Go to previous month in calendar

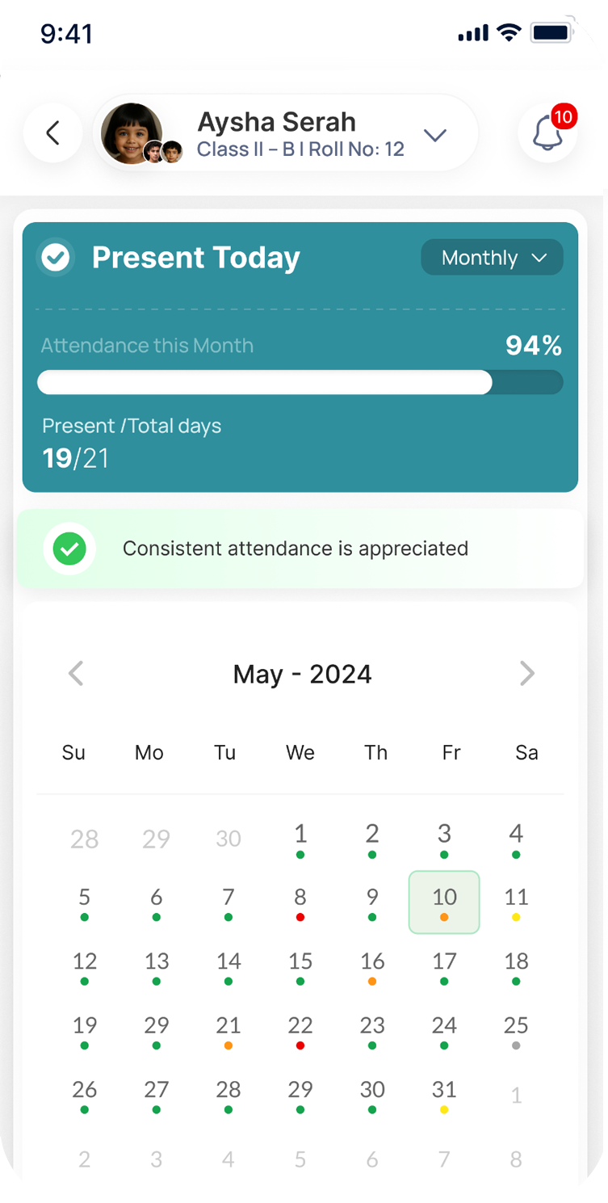[x=76, y=674]
